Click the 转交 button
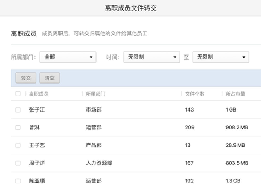261x185 pixels. click(26, 78)
